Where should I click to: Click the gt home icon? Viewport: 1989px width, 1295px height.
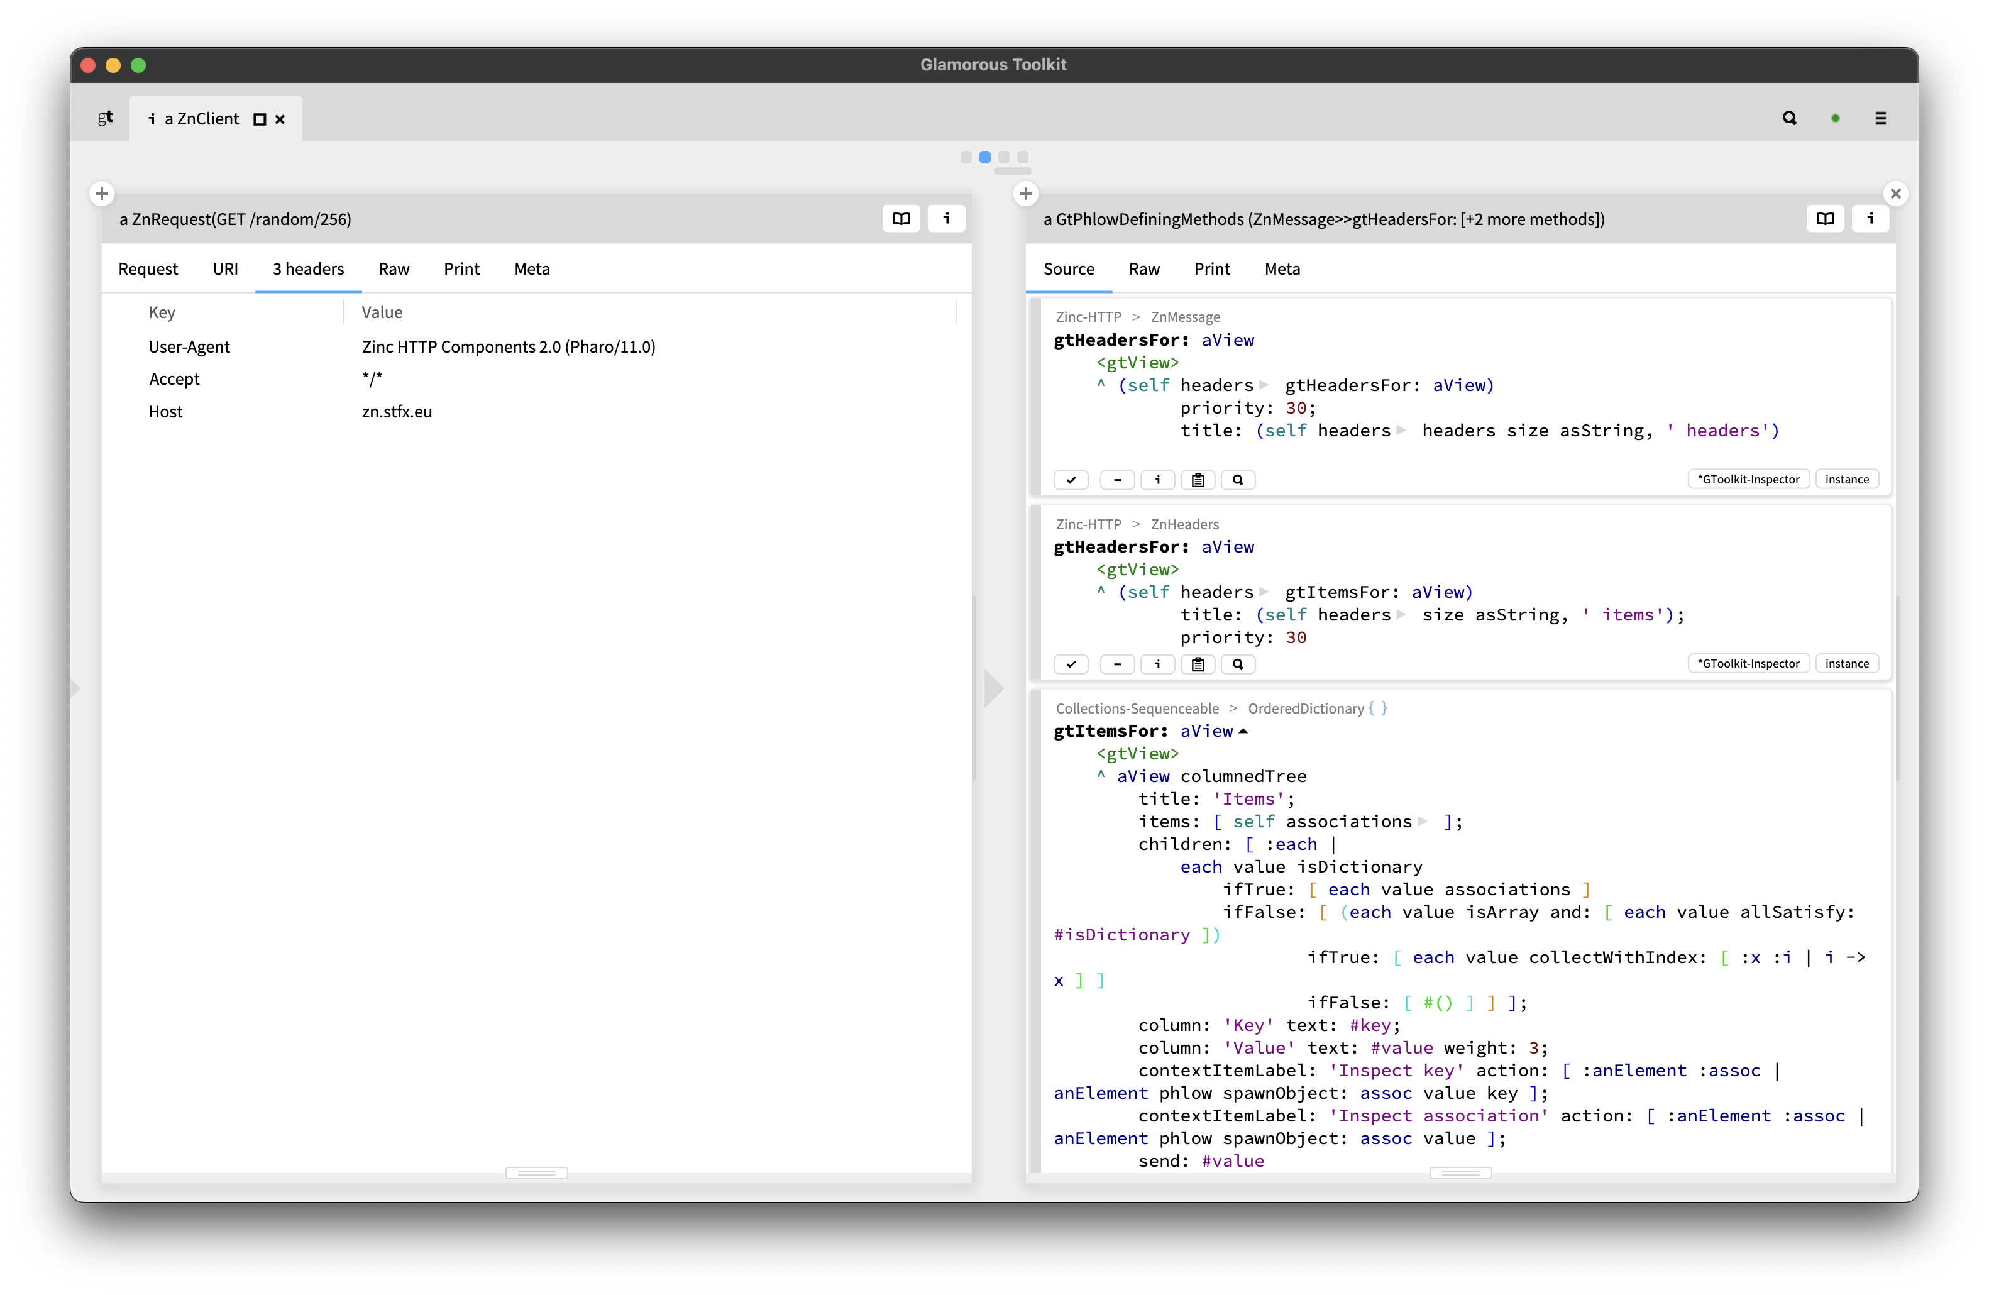click(x=106, y=117)
